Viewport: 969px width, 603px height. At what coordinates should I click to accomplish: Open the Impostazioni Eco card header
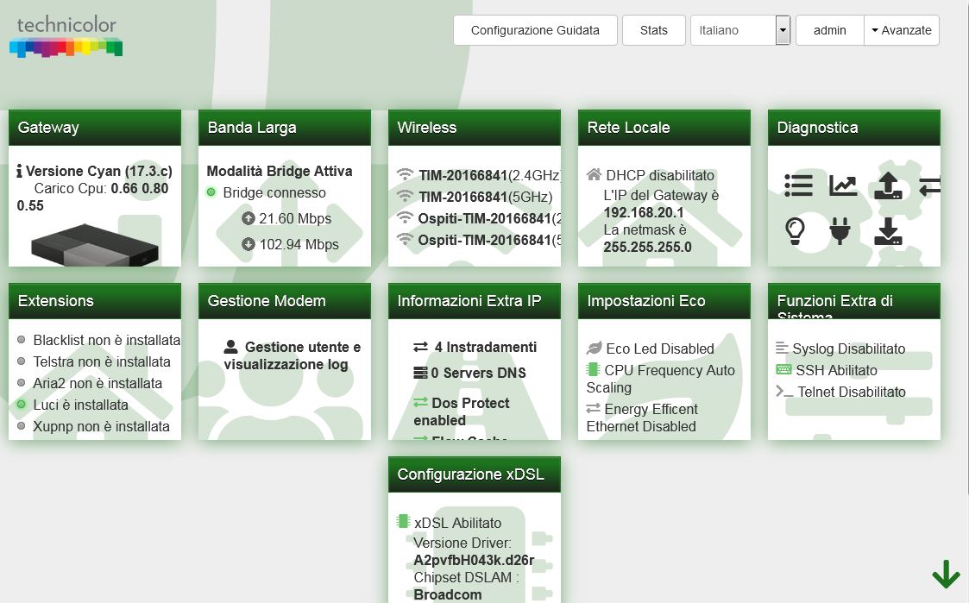664,301
